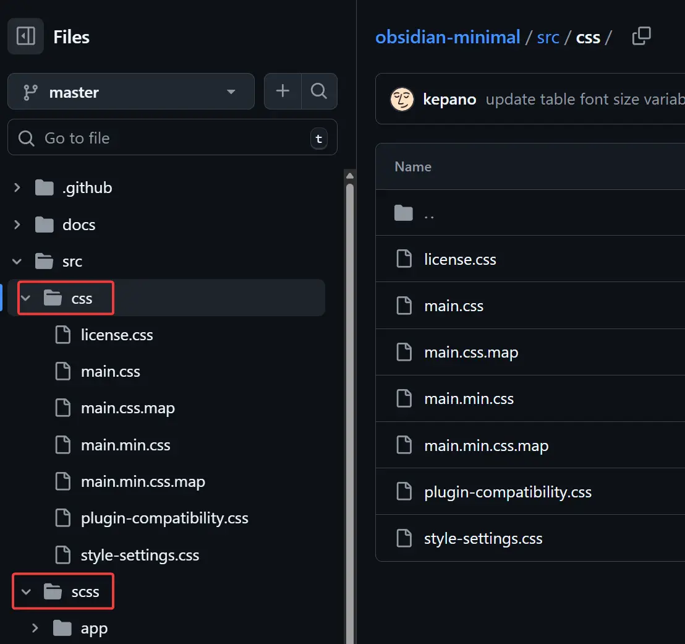Expand the .github folder chevron

tap(17, 187)
